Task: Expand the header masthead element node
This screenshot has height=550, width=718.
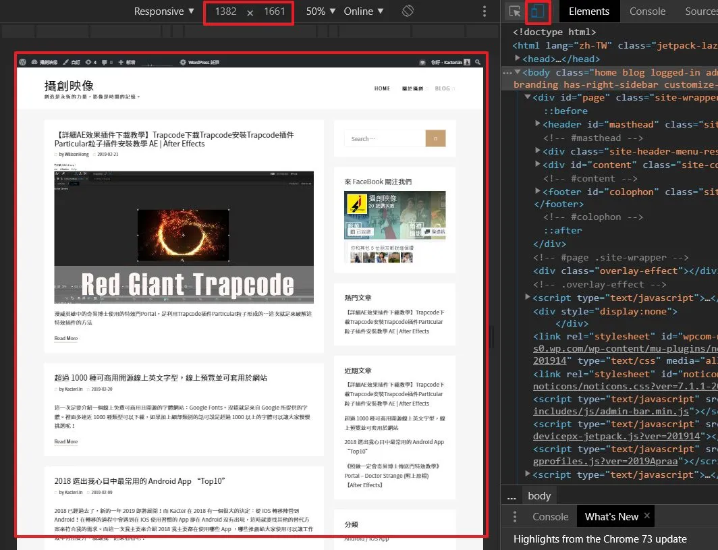Action: (x=538, y=124)
